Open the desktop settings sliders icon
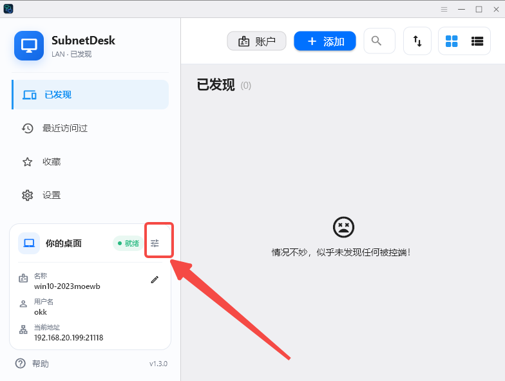The width and height of the screenshot is (505, 381). click(x=155, y=243)
